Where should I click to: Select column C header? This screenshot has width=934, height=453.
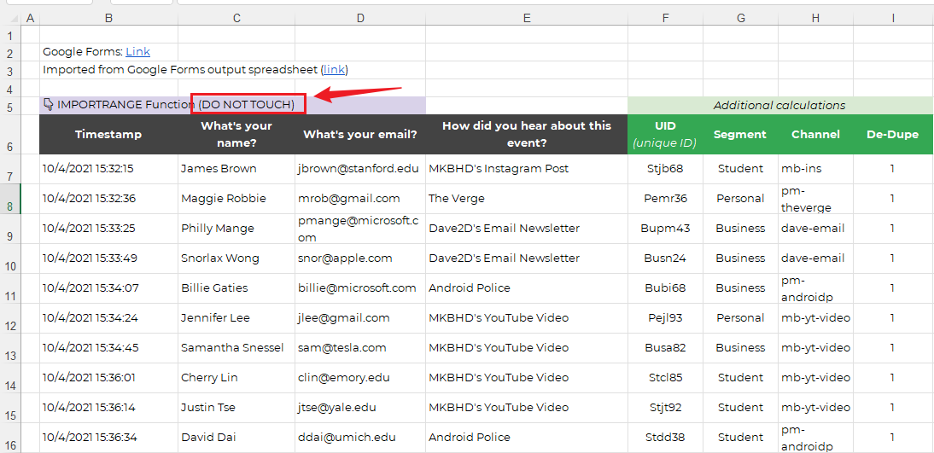tap(236, 19)
